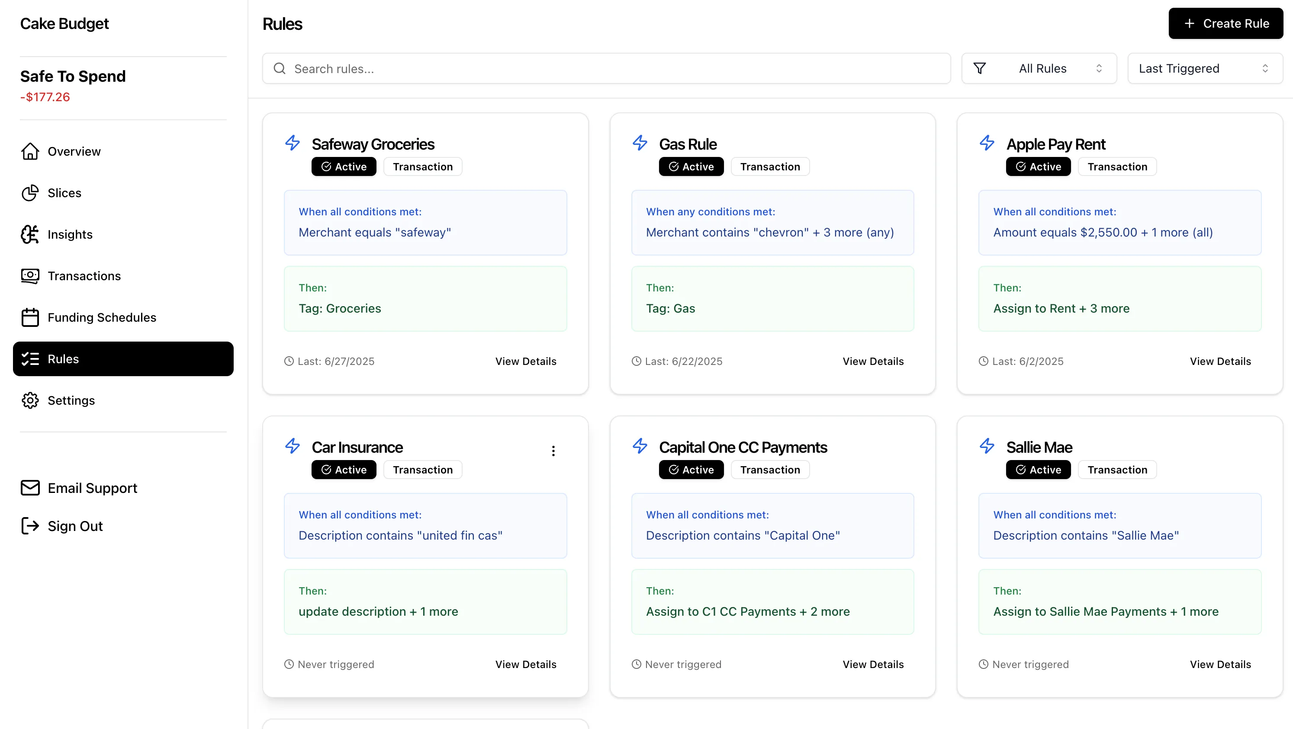Image resolution: width=1293 pixels, height=729 pixels.
Task: Toggle the Active badge on Safeway Groceries
Action: [344, 166]
